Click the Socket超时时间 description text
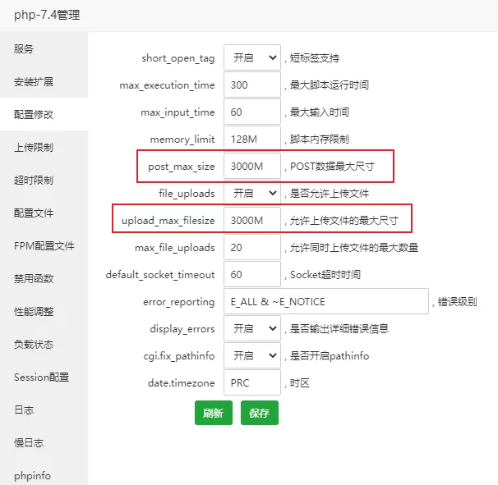This screenshot has height=485, width=498. (325, 275)
